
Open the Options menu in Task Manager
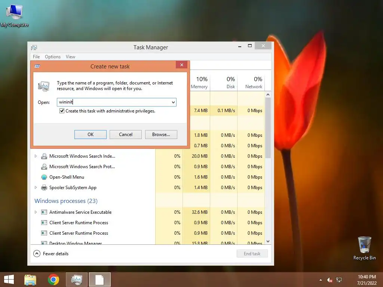(x=53, y=57)
